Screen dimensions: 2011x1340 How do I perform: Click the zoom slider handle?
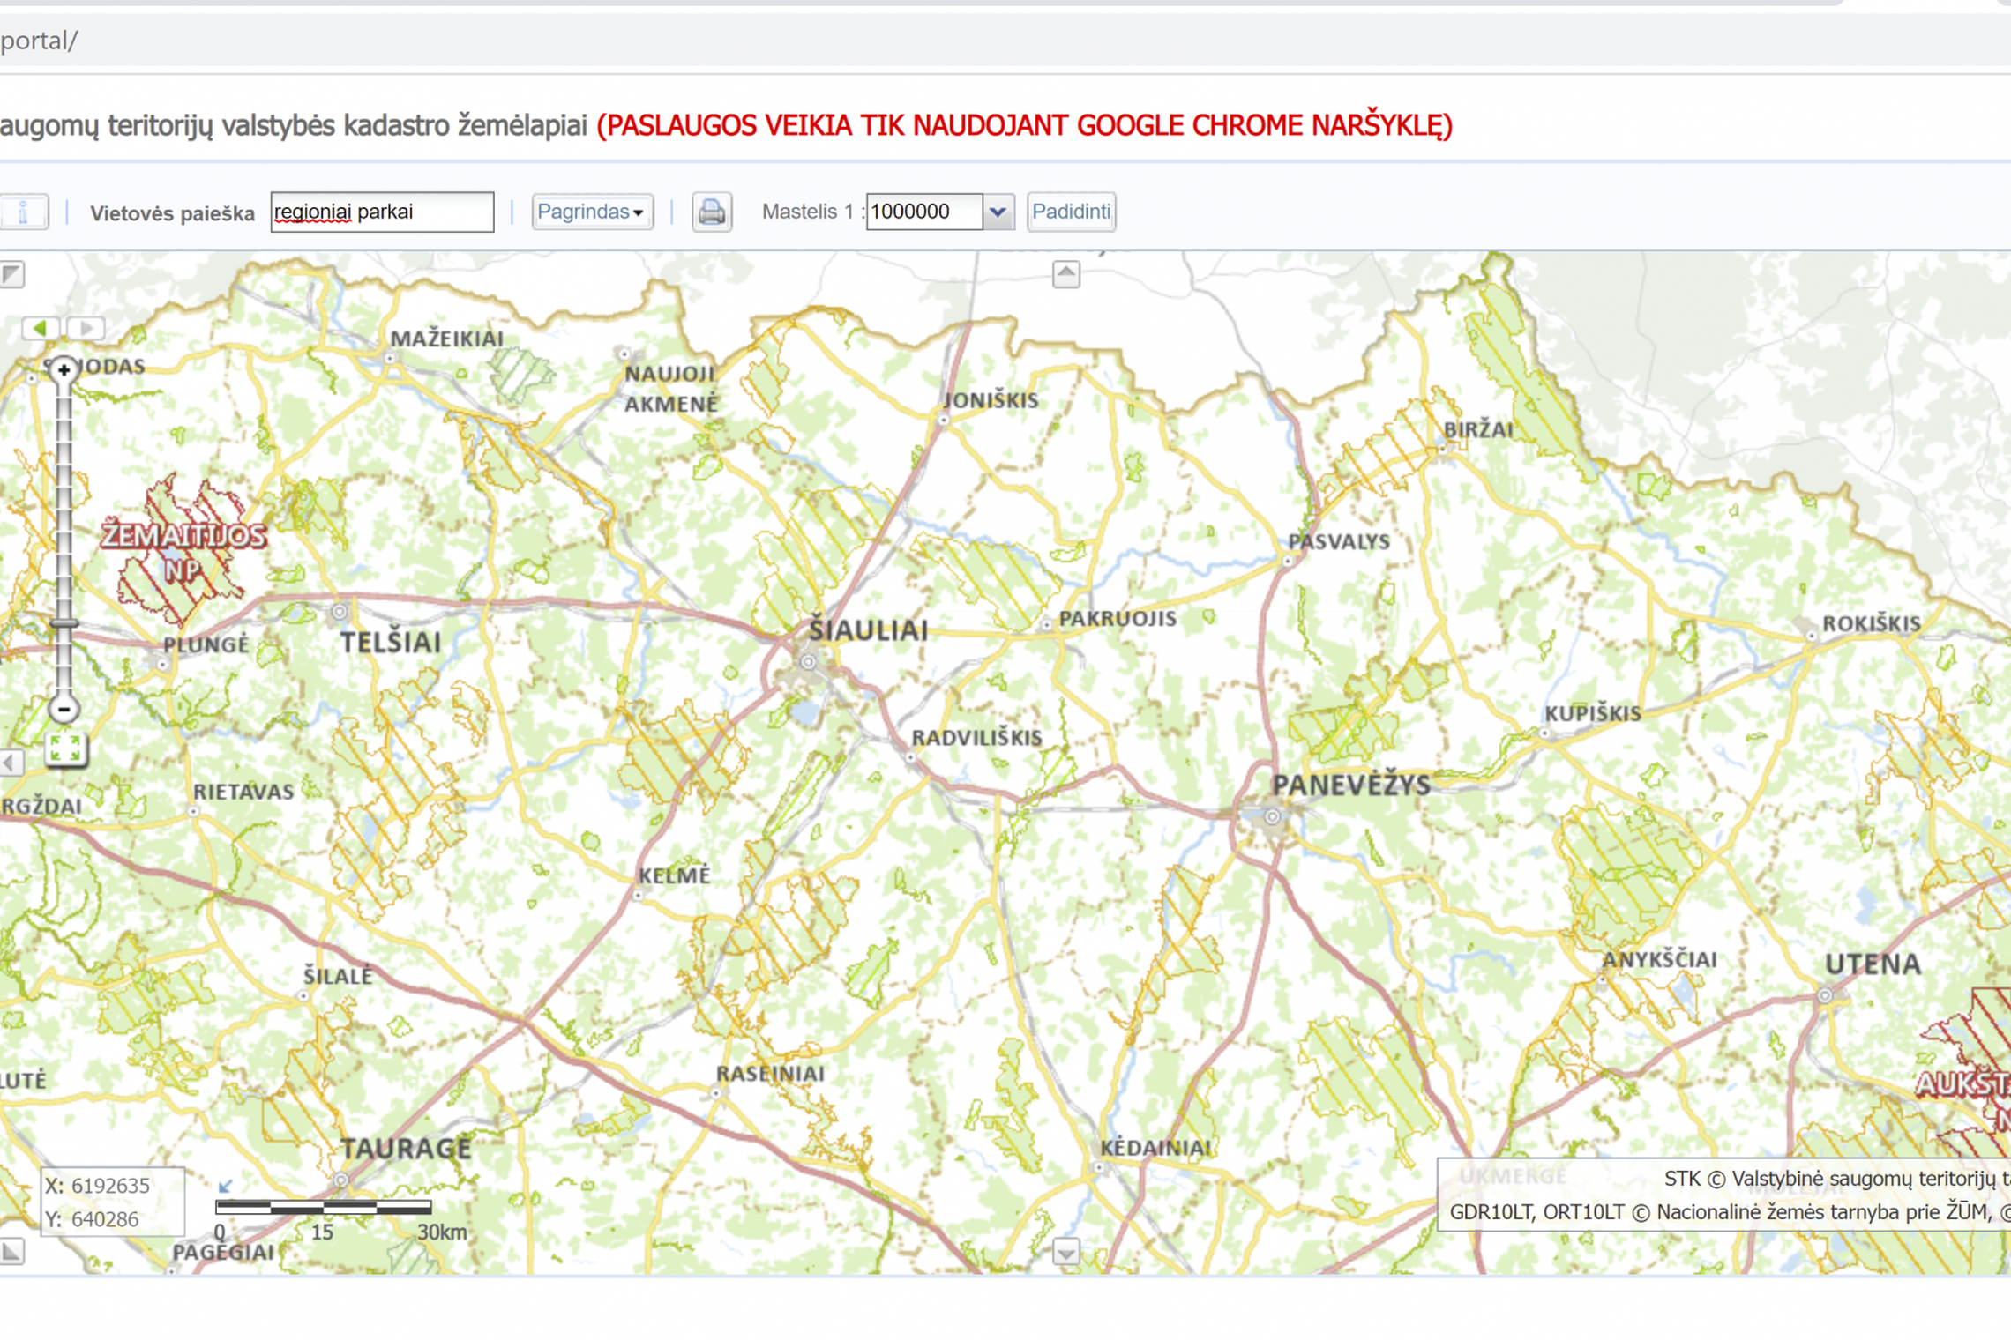(64, 624)
